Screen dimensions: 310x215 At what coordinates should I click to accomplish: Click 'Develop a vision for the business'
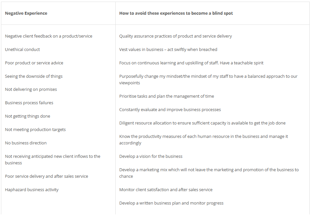[x=151, y=157]
